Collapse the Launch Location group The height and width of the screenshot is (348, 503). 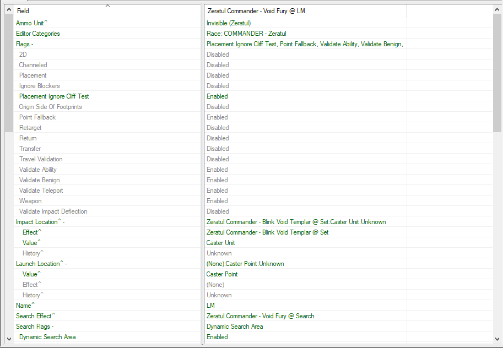click(66, 264)
